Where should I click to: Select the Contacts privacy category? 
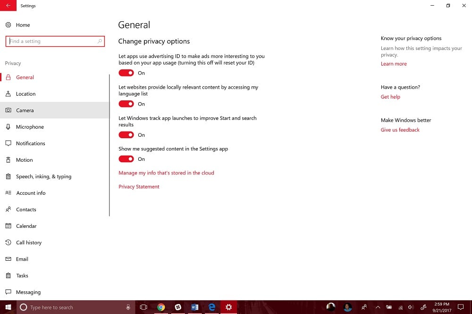[27, 209]
